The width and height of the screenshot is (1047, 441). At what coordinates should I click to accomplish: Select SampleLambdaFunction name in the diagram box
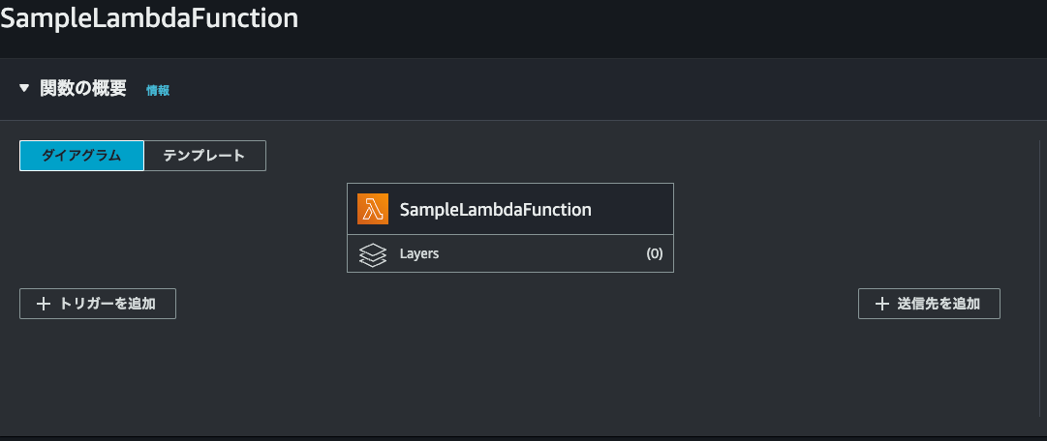(x=496, y=210)
